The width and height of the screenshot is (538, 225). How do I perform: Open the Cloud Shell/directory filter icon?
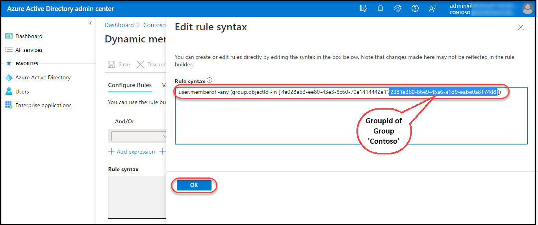click(x=363, y=8)
